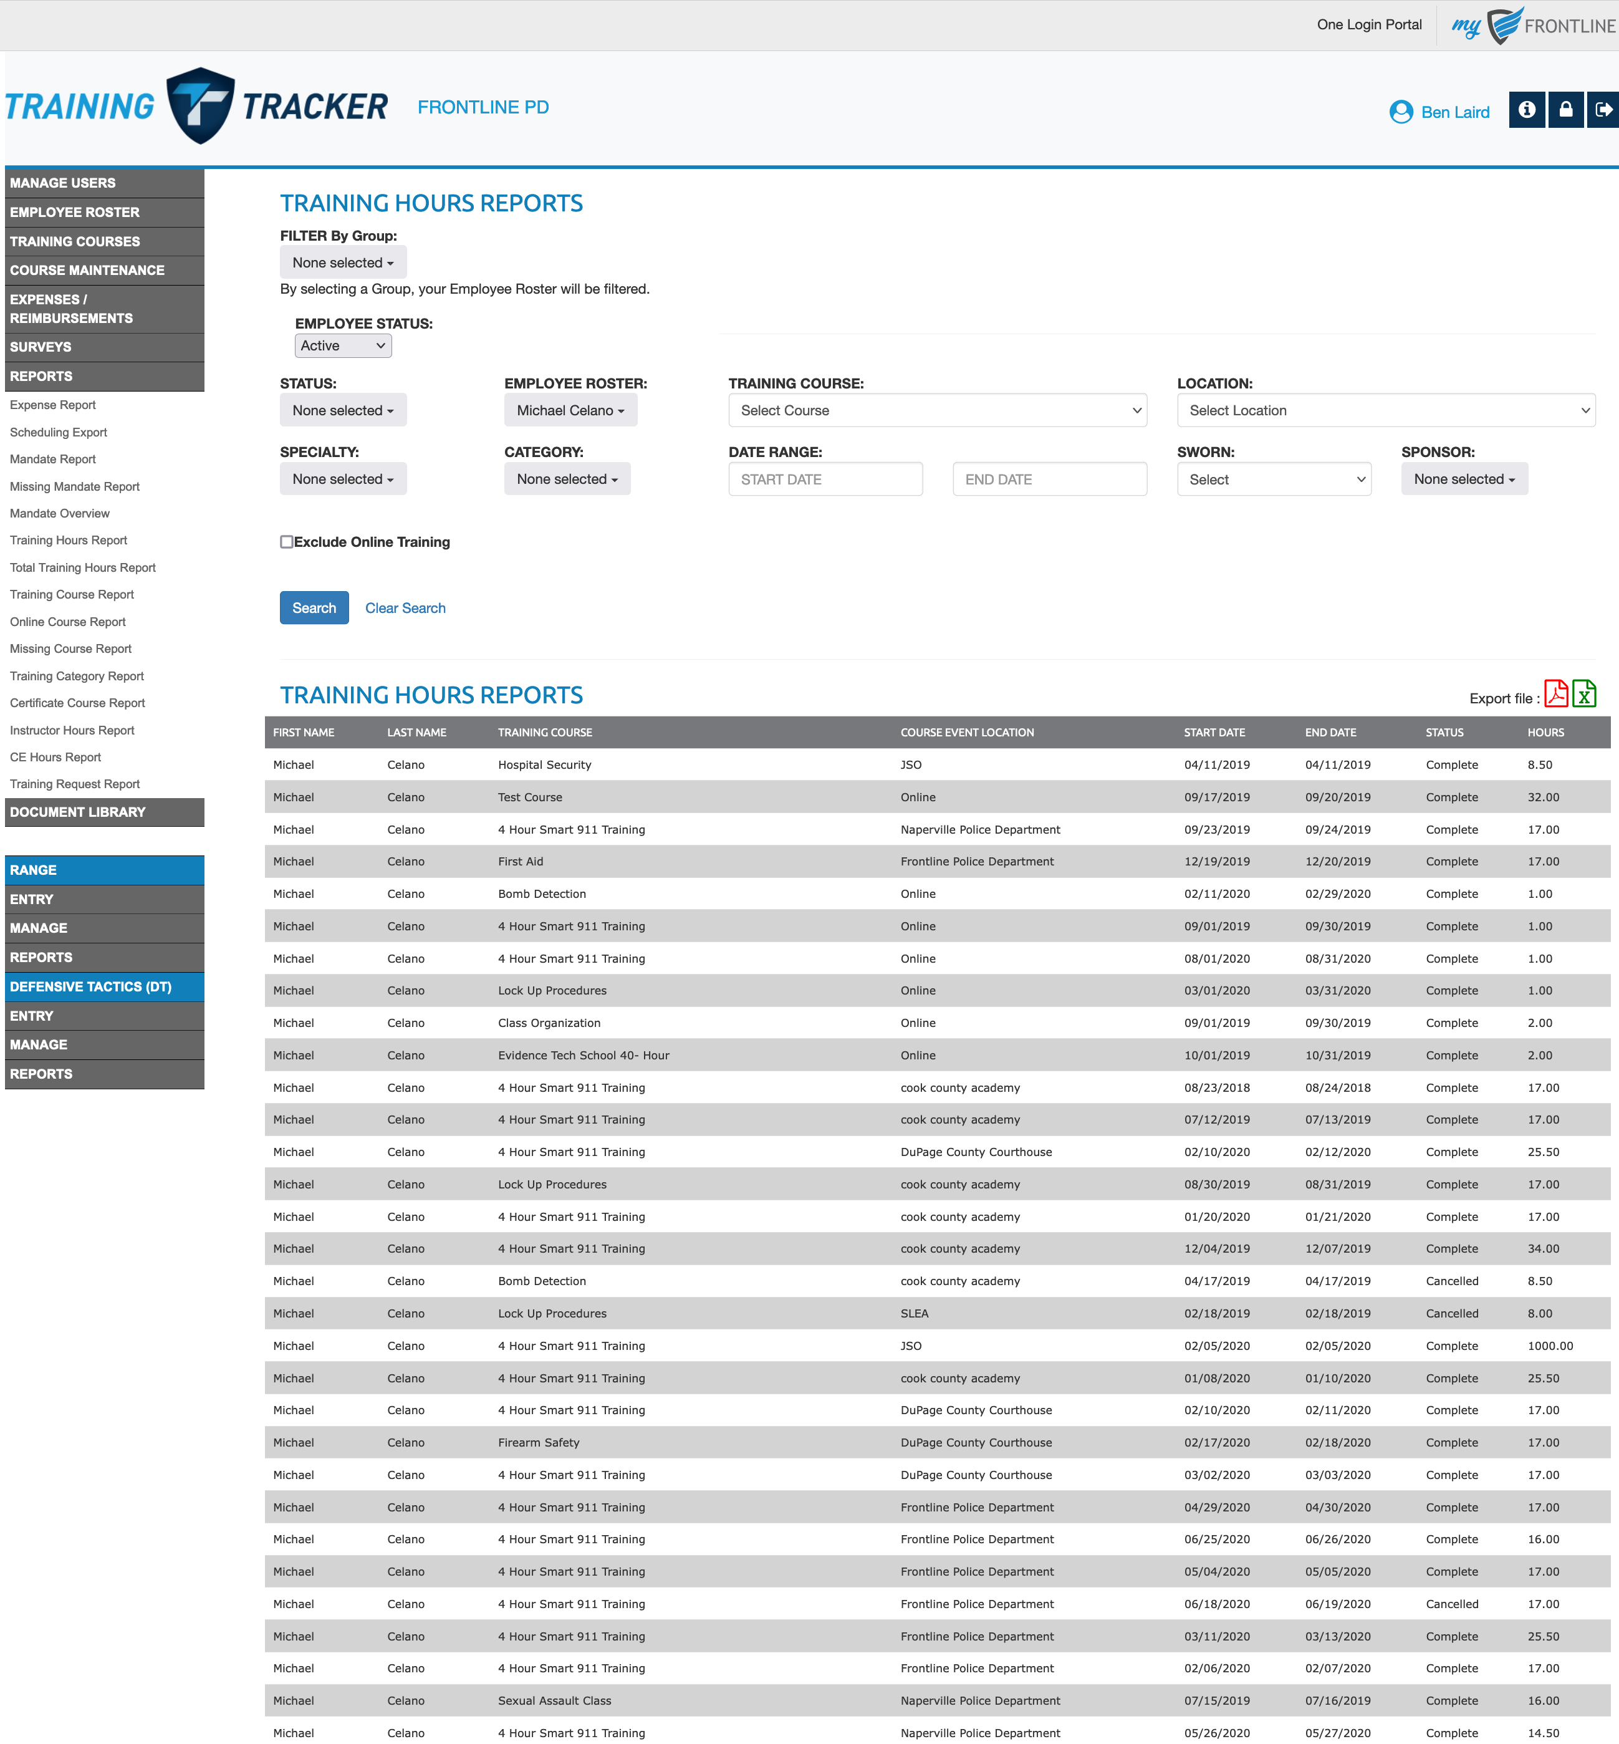Viewport: 1619px width, 1744px height.
Task: Open Instructor Hours Report link
Action: pos(72,730)
